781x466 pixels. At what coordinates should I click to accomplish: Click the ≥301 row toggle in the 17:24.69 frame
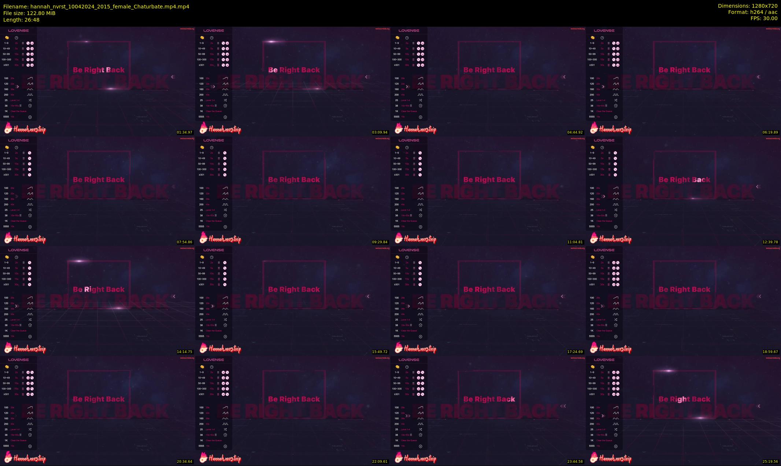(420, 285)
